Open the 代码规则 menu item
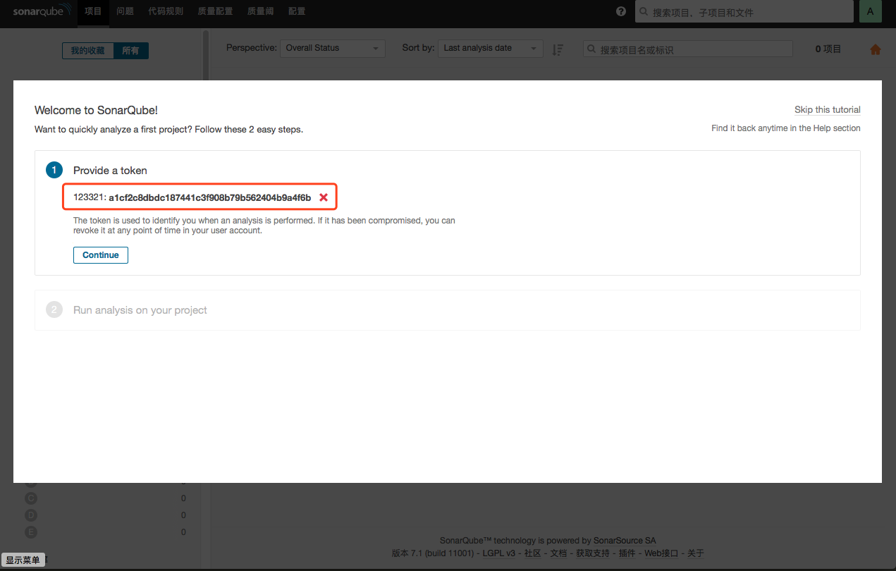This screenshot has height=571, width=896. point(166,11)
